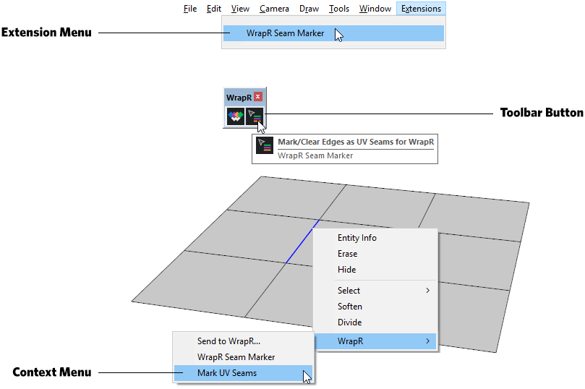This screenshot has width=585, height=389.
Task: Open the Tools menu
Action: pos(338,9)
